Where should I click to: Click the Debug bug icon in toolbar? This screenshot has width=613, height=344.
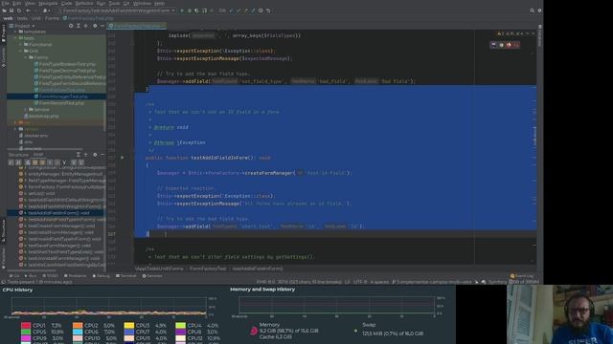[x=190, y=11]
